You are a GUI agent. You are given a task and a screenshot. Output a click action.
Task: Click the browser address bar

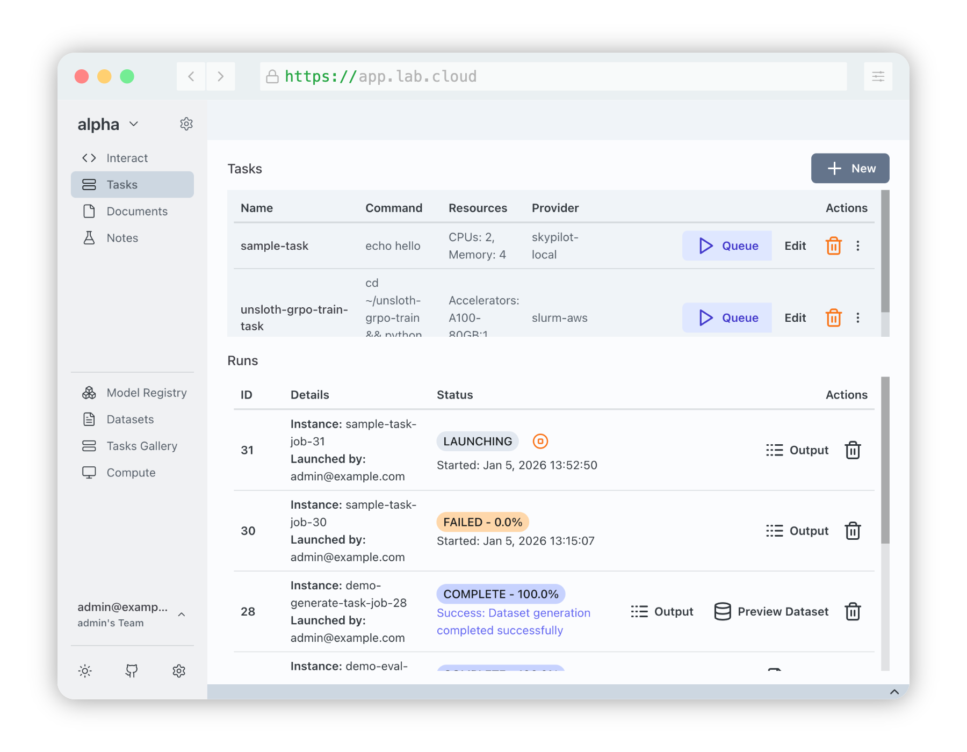pyautogui.click(x=553, y=77)
